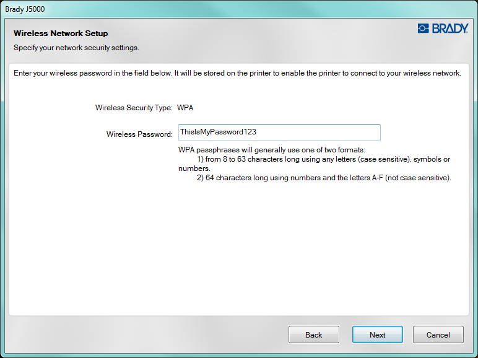
Task: Click the Brady J5000 window title
Action: click(x=25, y=9)
